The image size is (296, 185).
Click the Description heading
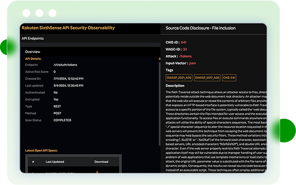pyautogui.click(x=175, y=86)
